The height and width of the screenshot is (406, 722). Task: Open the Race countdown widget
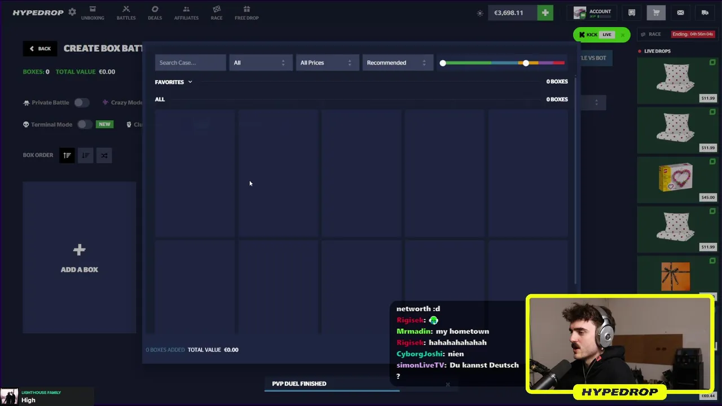(677, 34)
